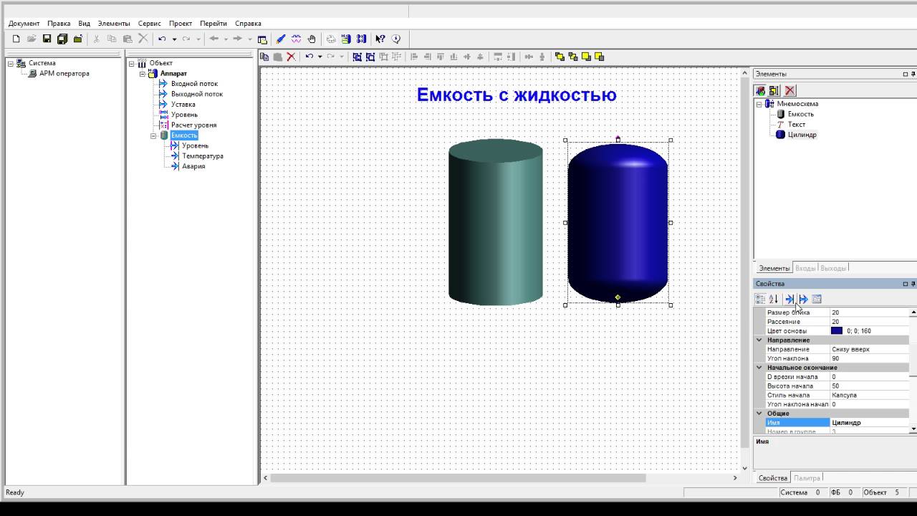Click the Имя field value Цилиндр
The width and height of the screenshot is (917, 516).
(869, 423)
